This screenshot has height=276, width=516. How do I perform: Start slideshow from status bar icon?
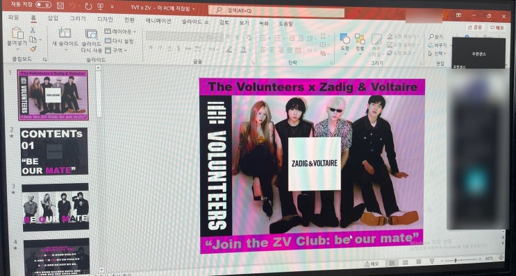(431, 261)
